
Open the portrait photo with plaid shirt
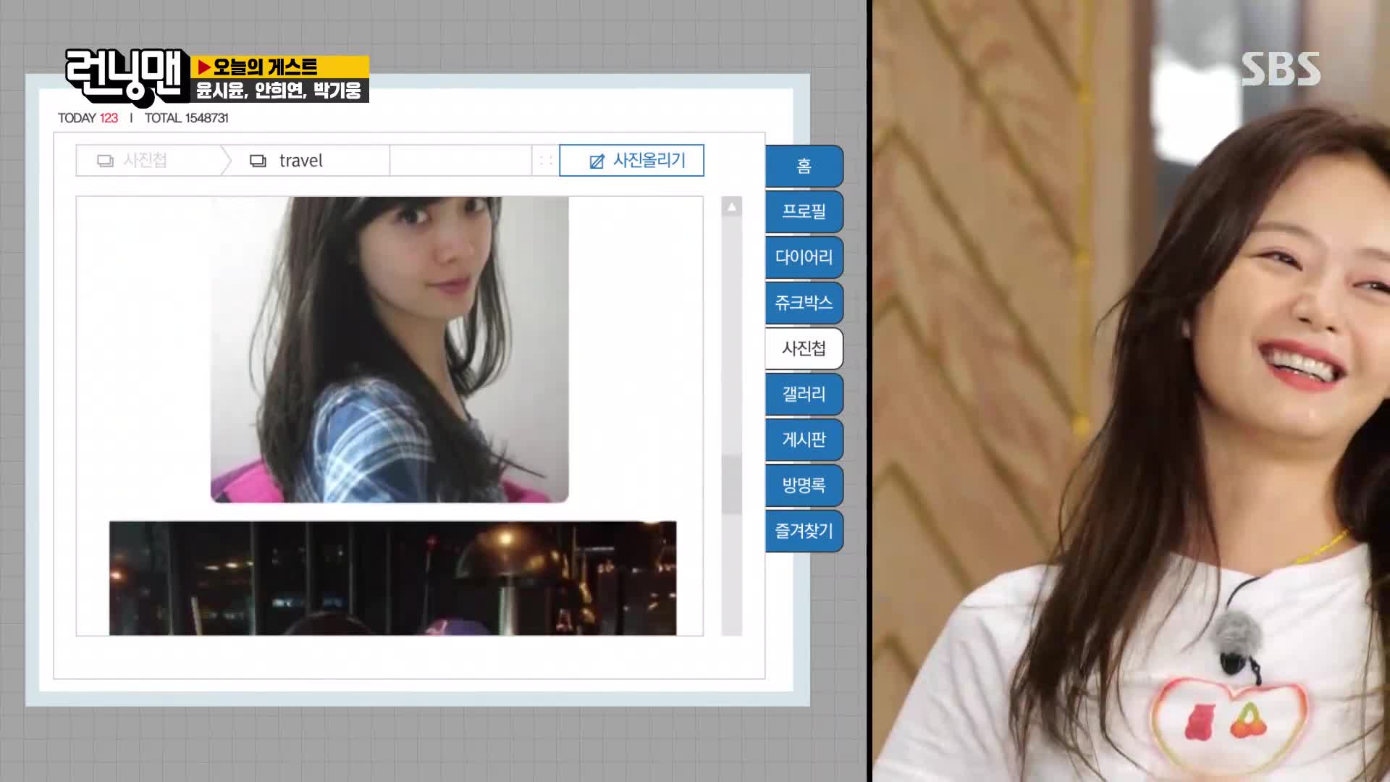(x=389, y=350)
